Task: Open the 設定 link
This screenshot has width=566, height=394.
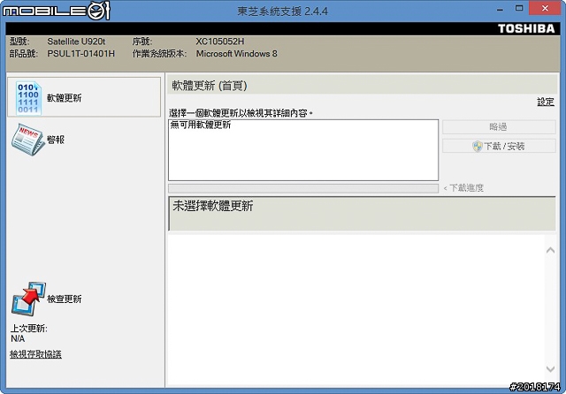Action: point(545,102)
